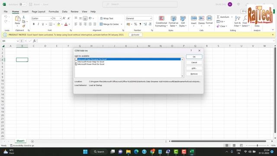The height and width of the screenshot is (156, 277).
Task: Click the taskbar Search box
Action: coord(99,152)
